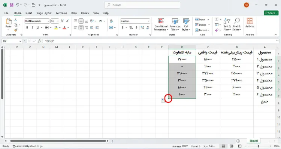Image resolution: width=281 pixels, height=149 pixels.
Task: Toggle Italic formatting
Action: click(33, 27)
